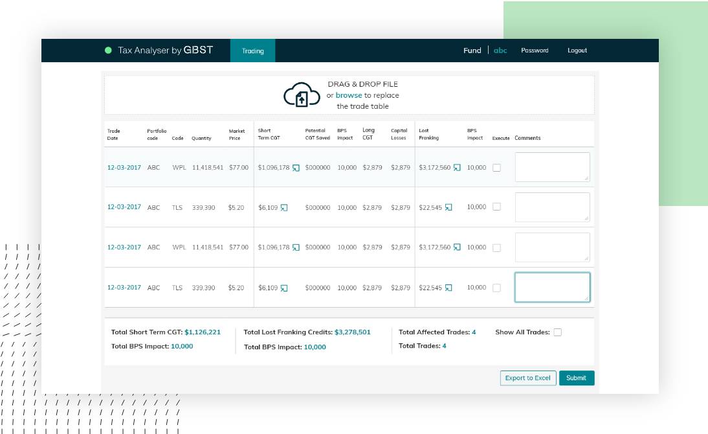
Task: Open Short Term CGT details for first row
Action: pos(296,168)
